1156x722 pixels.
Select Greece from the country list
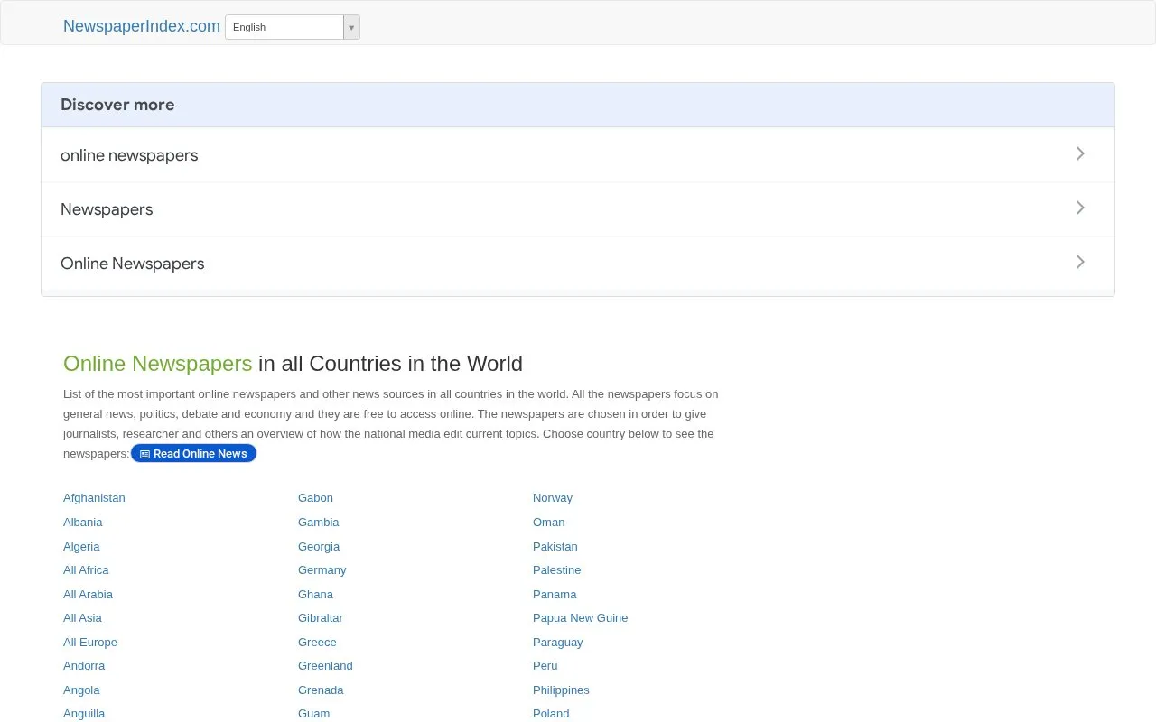click(317, 643)
